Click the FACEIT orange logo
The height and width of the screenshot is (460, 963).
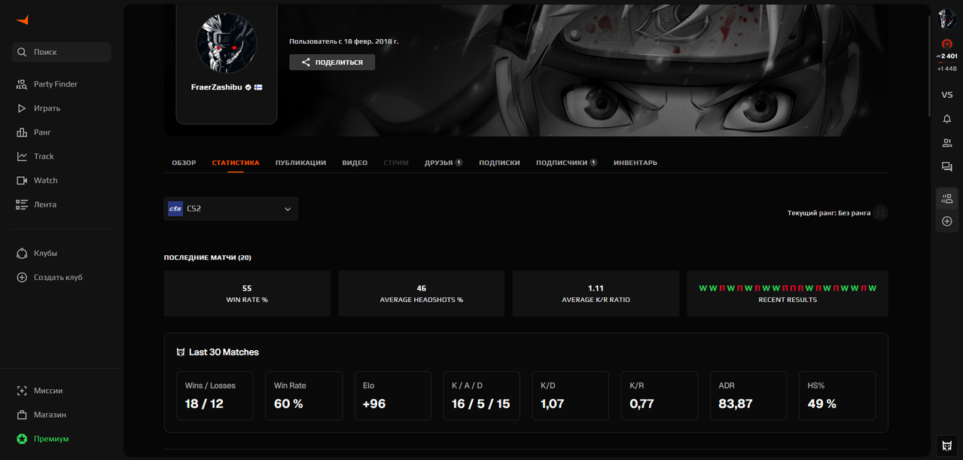coord(23,20)
